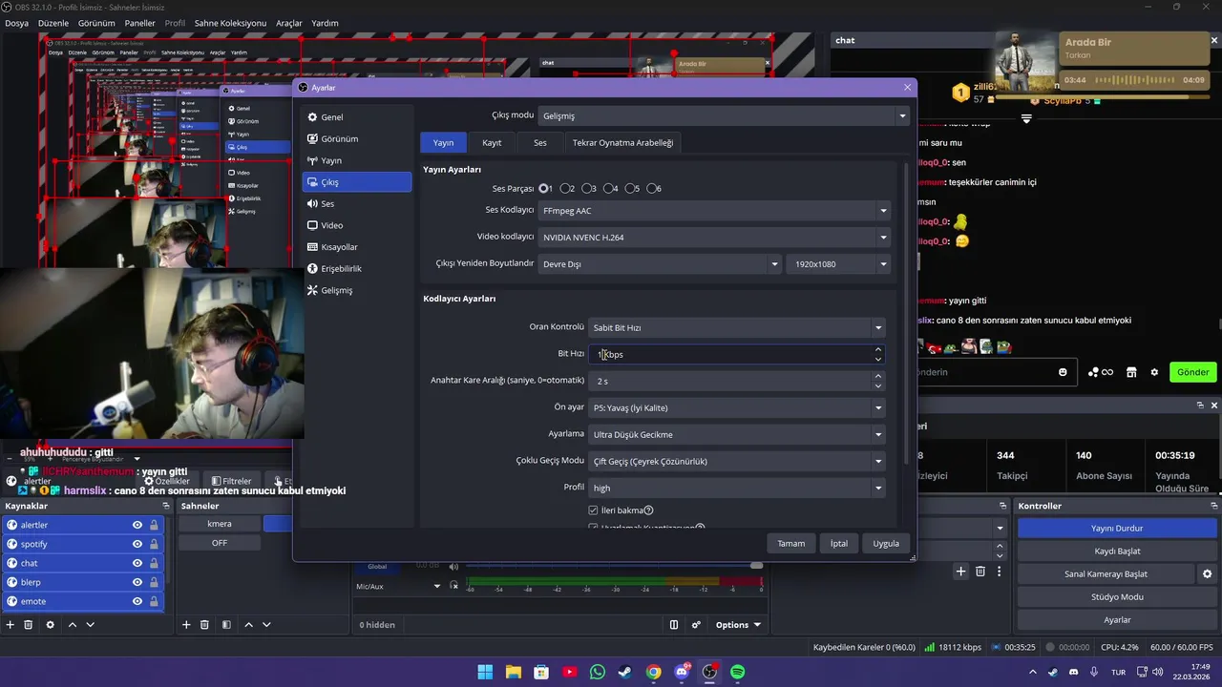Image resolution: width=1222 pixels, height=687 pixels.
Task: Click the settings dialog vertical scrollbar
Action: 907,315
